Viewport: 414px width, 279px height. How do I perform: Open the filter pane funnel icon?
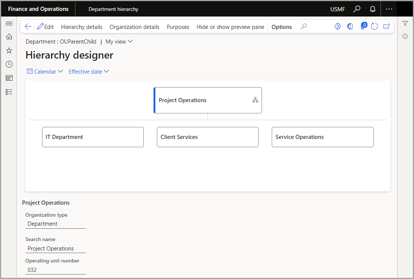tap(405, 24)
